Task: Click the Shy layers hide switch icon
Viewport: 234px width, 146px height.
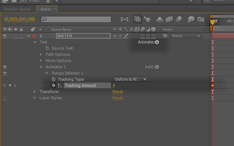Action: click(x=160, y=19)
